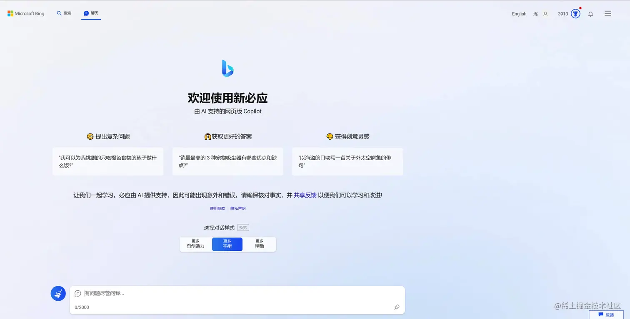Screen dimensions: 630x319
Task: Click the 欢迎使用新必应 title
Action: coord(227,98)
